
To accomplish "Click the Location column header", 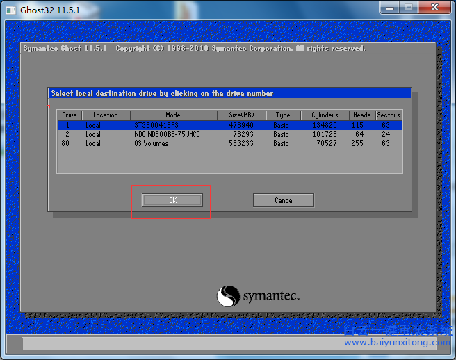I will (106, 115).
